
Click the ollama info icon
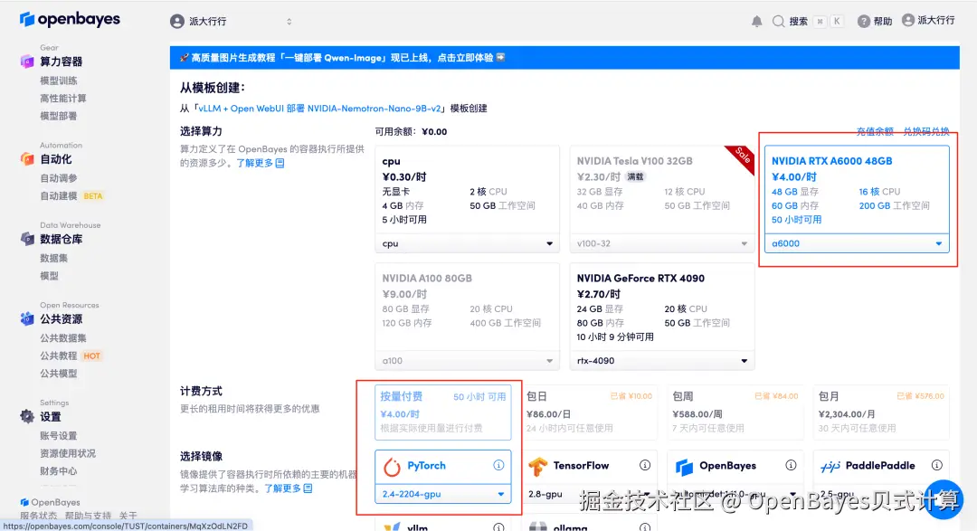(x=645, y=527)
